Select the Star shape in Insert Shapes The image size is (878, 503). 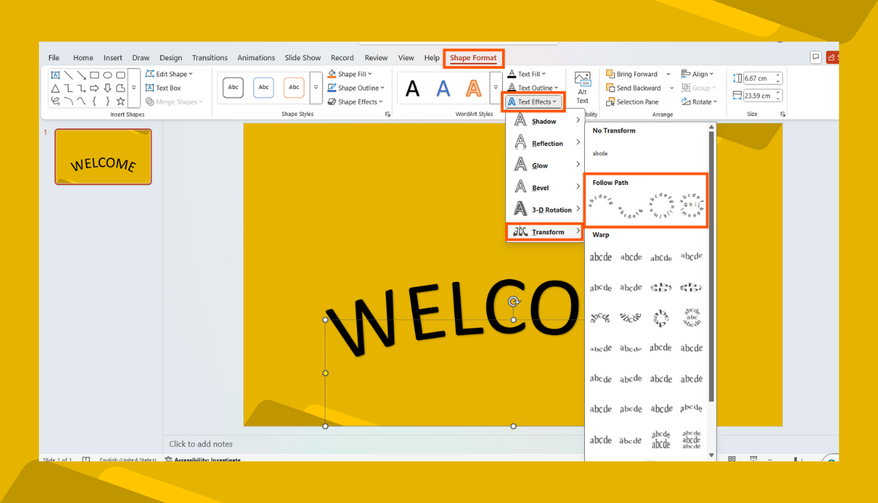pyautogui.click(x=120, y=101)
